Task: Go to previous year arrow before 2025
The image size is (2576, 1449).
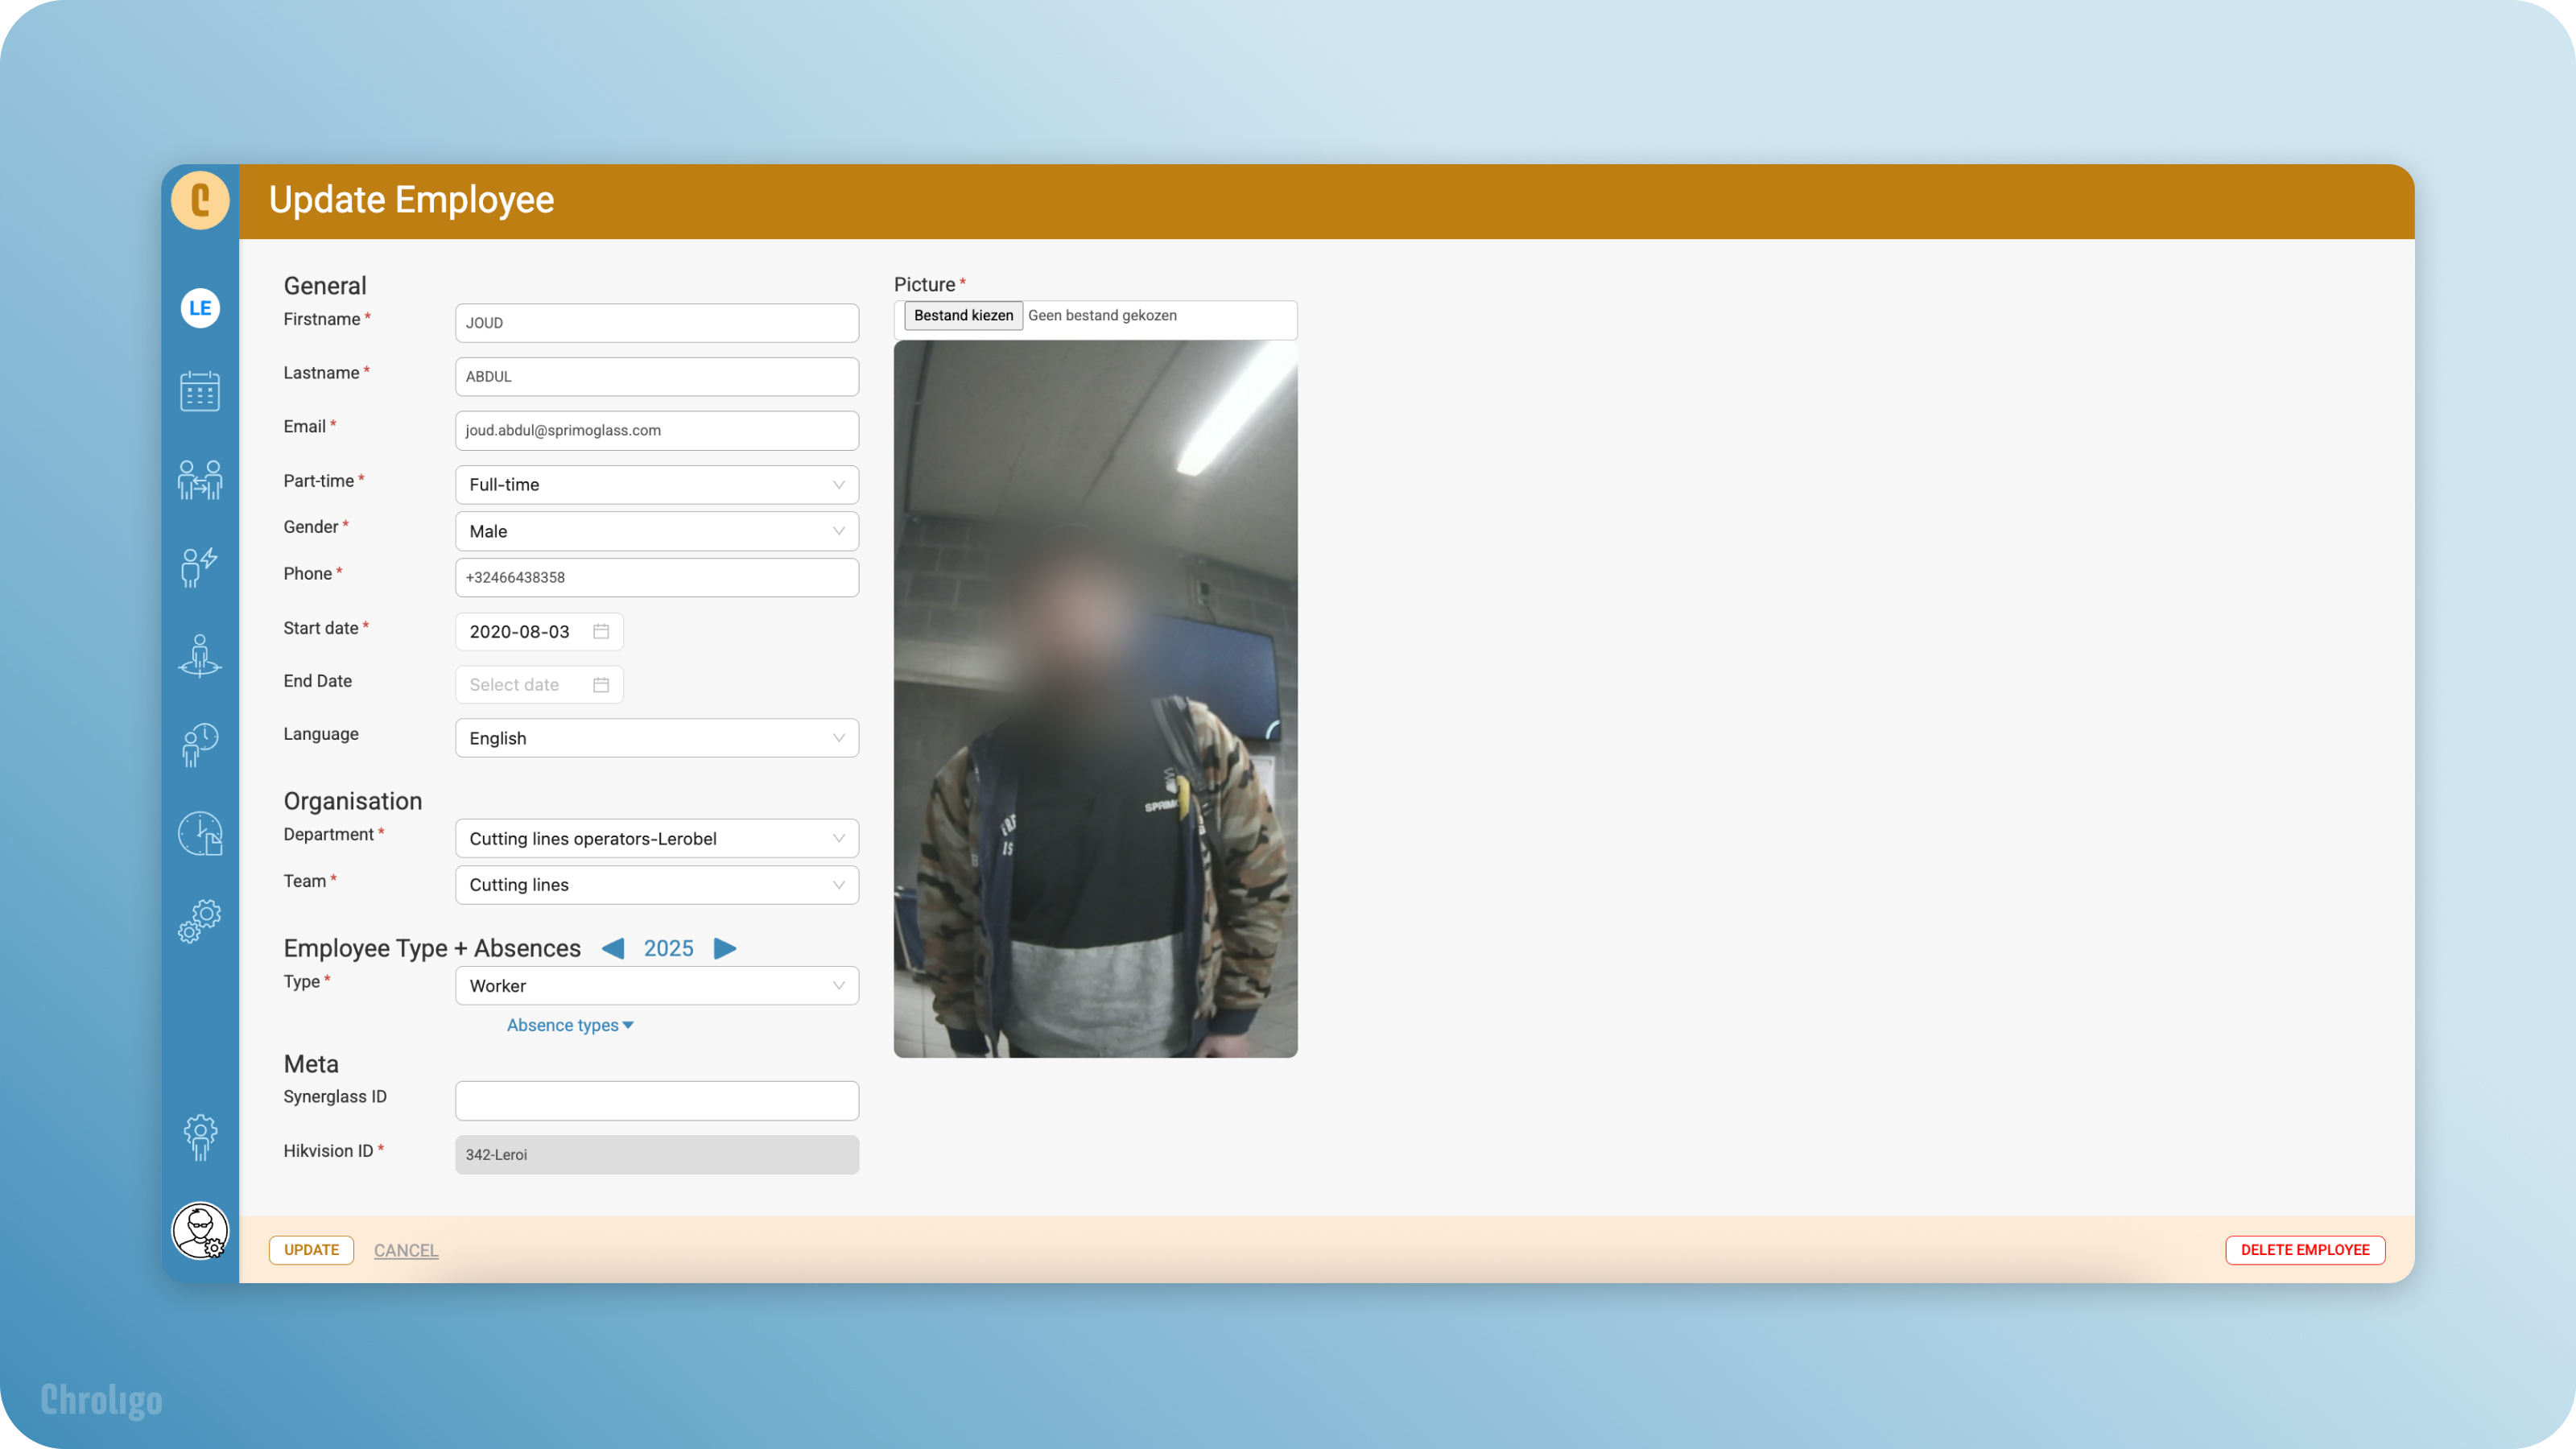Action: pyautogui.click(x=613, y=948)
